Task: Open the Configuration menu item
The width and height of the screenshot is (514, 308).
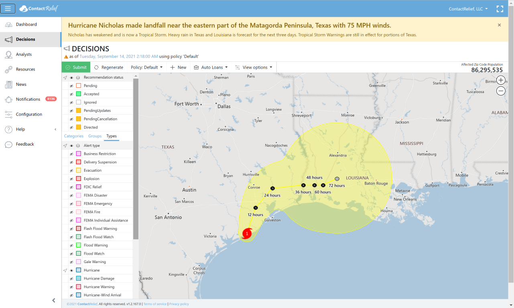Action: (30, 114)
